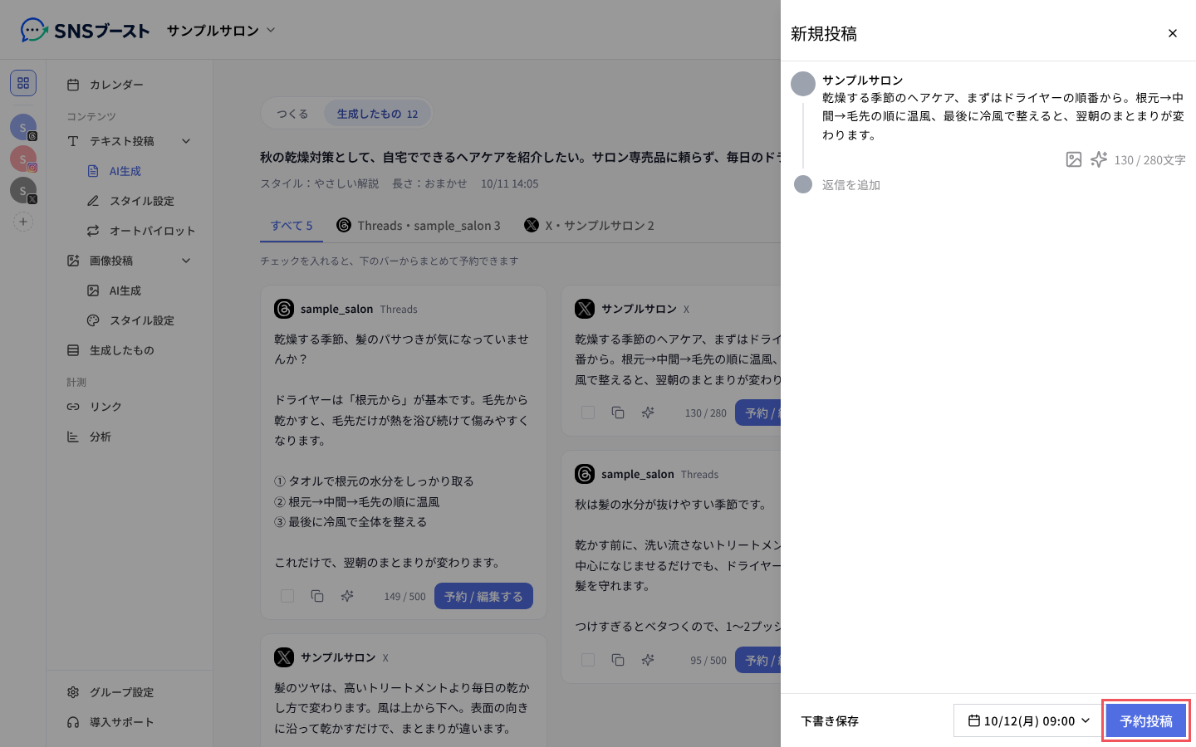The height and width of the screenshot is (747, 1196).
Task: Select the Threads・sample_salon 3 tab
Action: pos(419,225)
